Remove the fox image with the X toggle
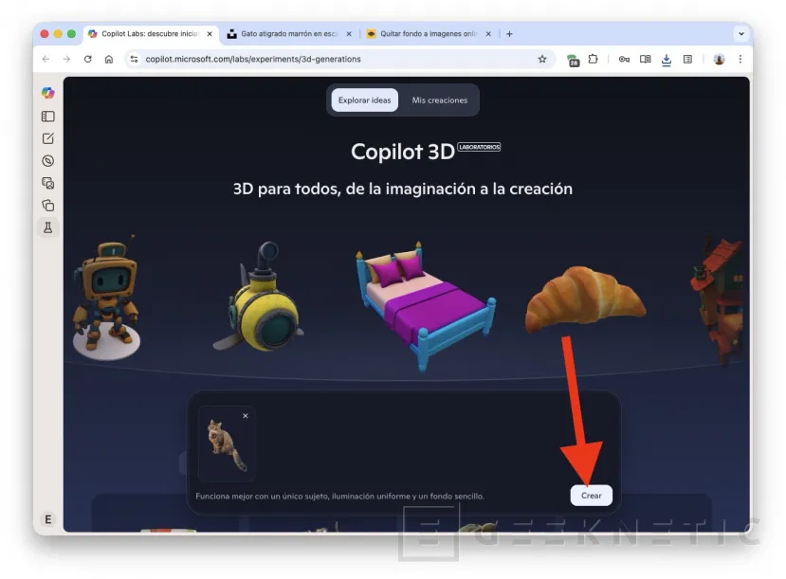The width and height of the screenshot is (786, 579). (x=246, y=415)
